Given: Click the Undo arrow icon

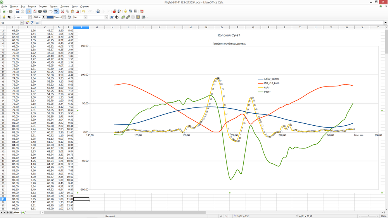Looking at the screenshot, I should click(x=84, y=11).
